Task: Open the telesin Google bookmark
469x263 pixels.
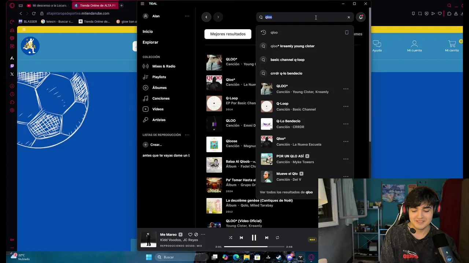Action: [x=57, y=22]
